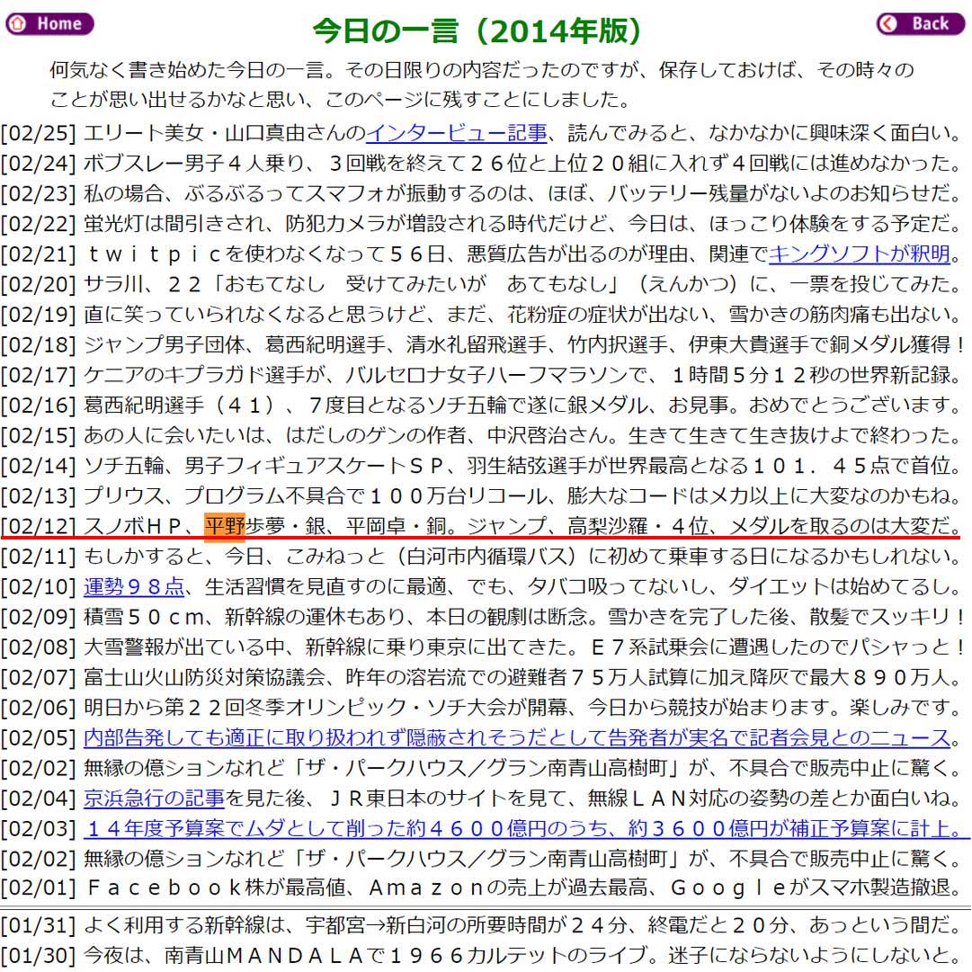Click the text 平岡卓・銅
The image size is (972, 972).
pyautogui.click(x=397, y=526)
